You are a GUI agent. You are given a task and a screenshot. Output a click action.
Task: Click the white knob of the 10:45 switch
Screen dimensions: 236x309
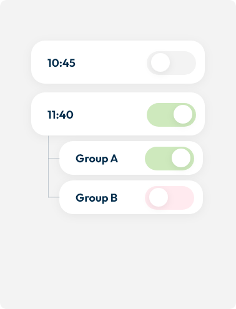tap(160, 62)
